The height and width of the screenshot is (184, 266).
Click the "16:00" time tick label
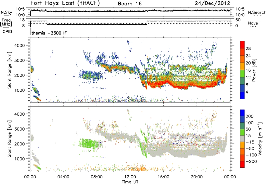[163, 177]
